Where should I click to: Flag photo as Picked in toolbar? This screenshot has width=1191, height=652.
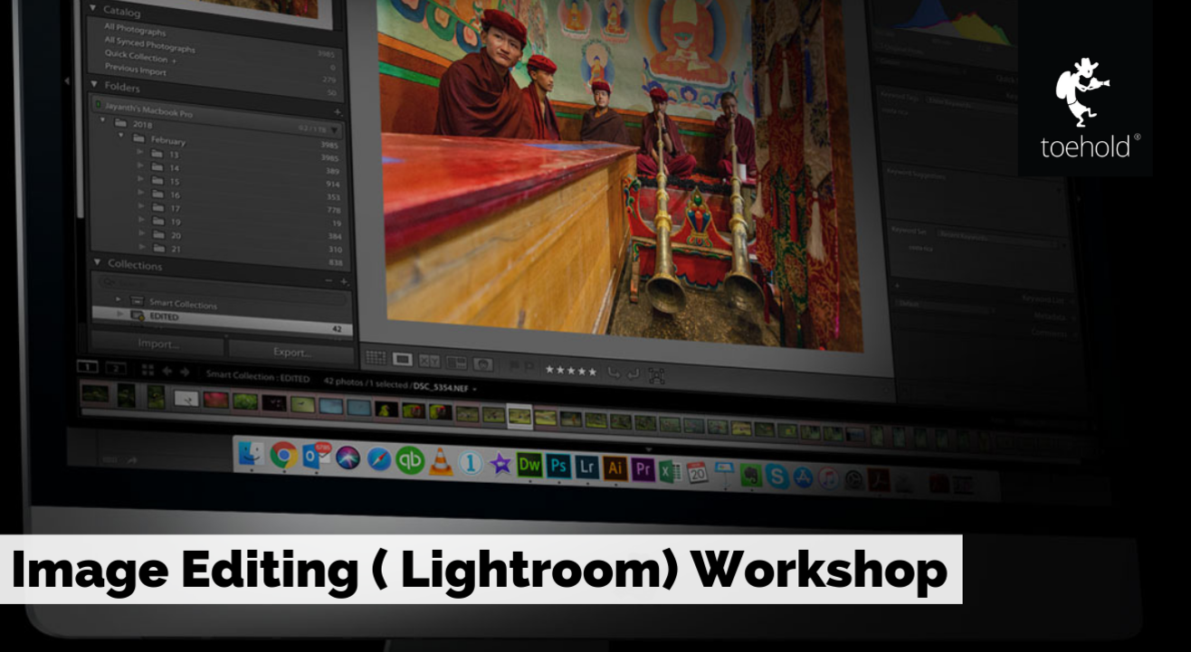coord(514,365)
